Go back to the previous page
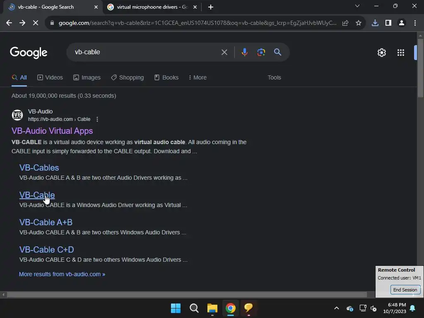The image size is (424, 318). point(9,23)
